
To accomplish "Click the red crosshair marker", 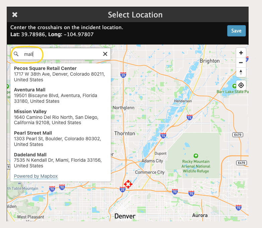I will [x=128, y=184].
